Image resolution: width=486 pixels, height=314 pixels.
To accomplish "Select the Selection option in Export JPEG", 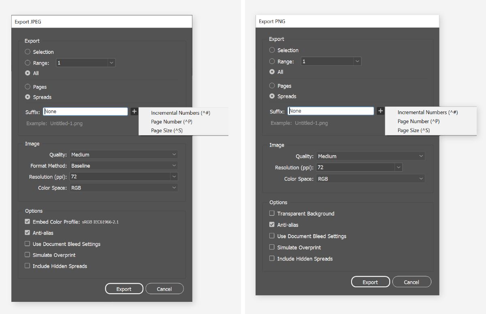I will pos(27,52).
